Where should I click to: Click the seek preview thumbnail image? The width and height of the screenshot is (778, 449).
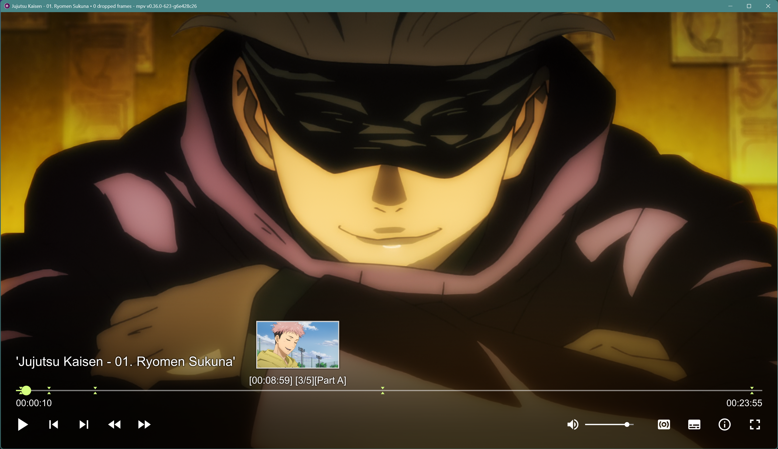click(297, 344)
